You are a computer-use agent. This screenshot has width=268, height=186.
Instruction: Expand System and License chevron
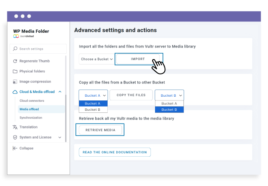tap(60, 137)
